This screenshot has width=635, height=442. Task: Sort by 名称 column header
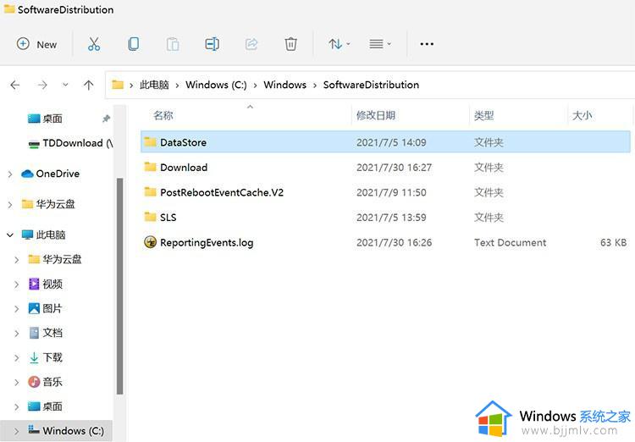163,116
